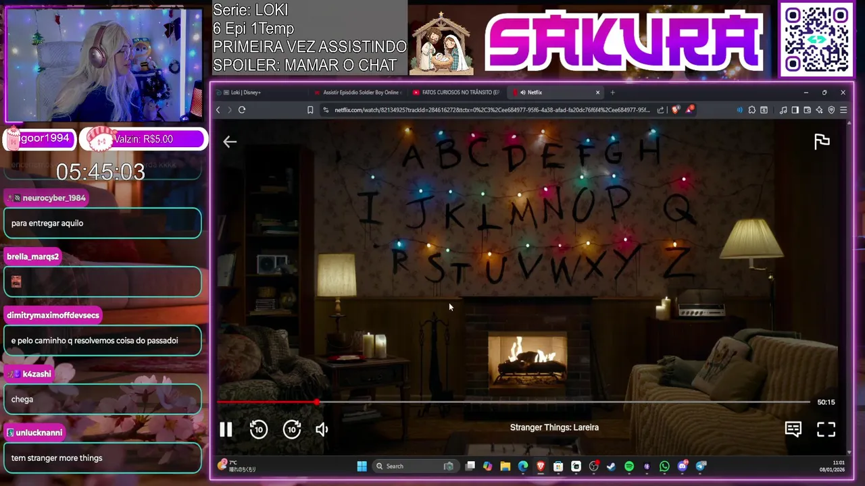The width and height of the screenshot is (865, 486).
Task: Share this page via the share icon
Action: click(x=660, y=110)
